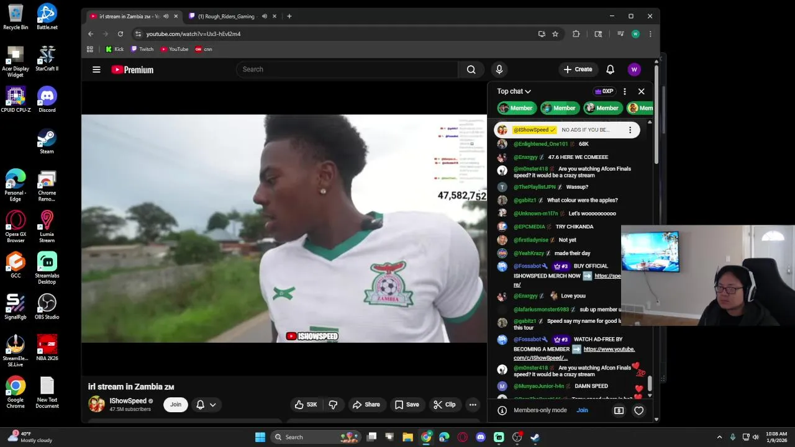Viewport: 795px width, 447px height.
Task: Open File Explorer from the taskbar
Action: 408,437
